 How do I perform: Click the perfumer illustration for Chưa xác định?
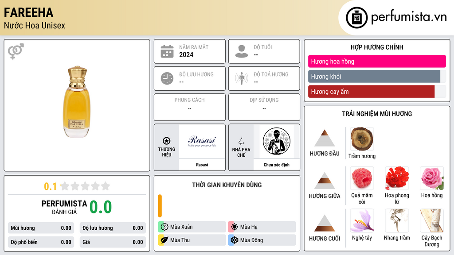coord(277,141)
